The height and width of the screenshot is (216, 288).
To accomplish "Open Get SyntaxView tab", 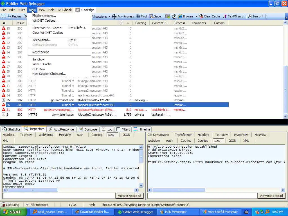I will pyautogui.click(x=158, y=135).
